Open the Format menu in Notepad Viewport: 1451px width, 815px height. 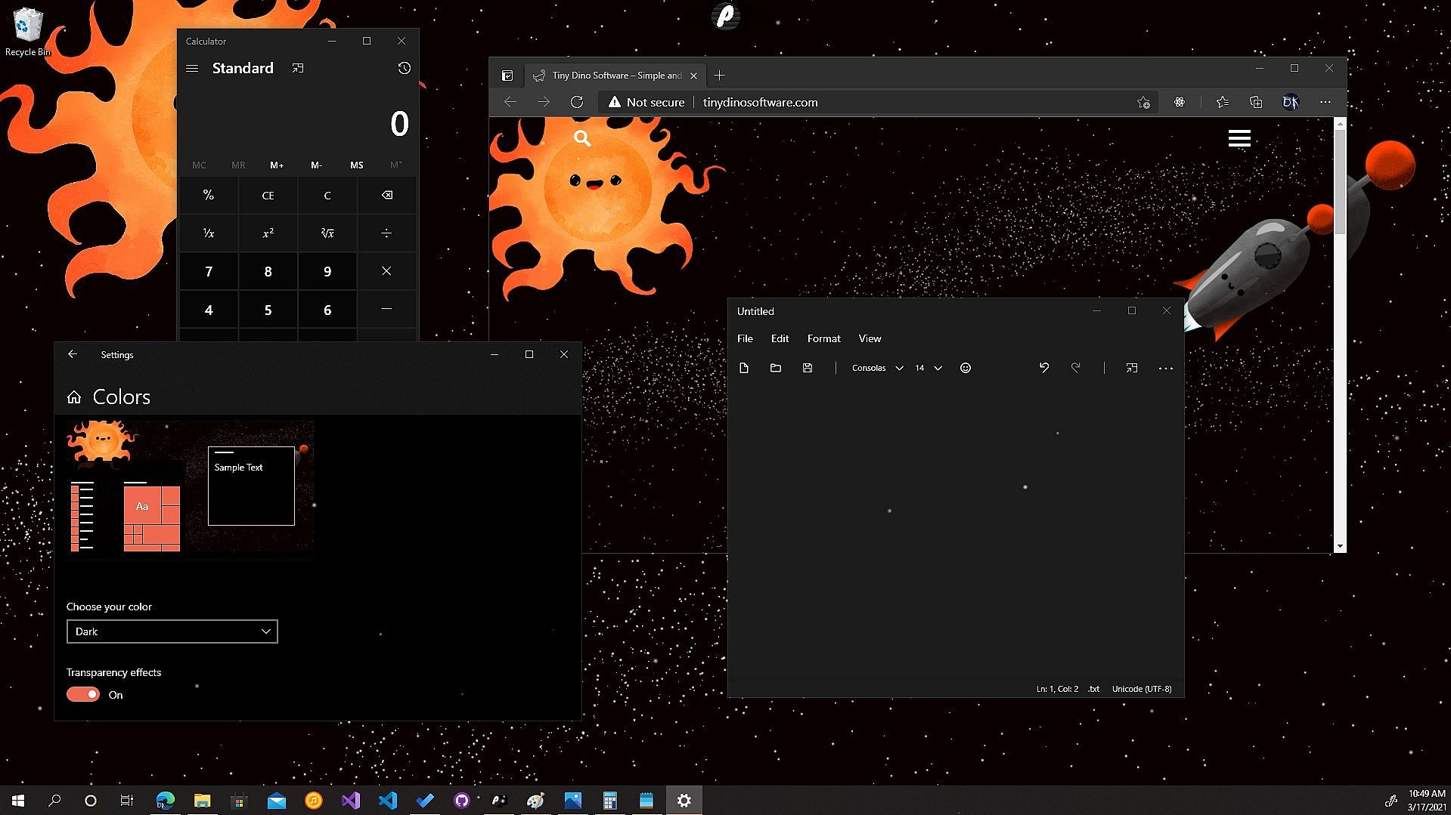pyautogui.click(x=823, y=338)
